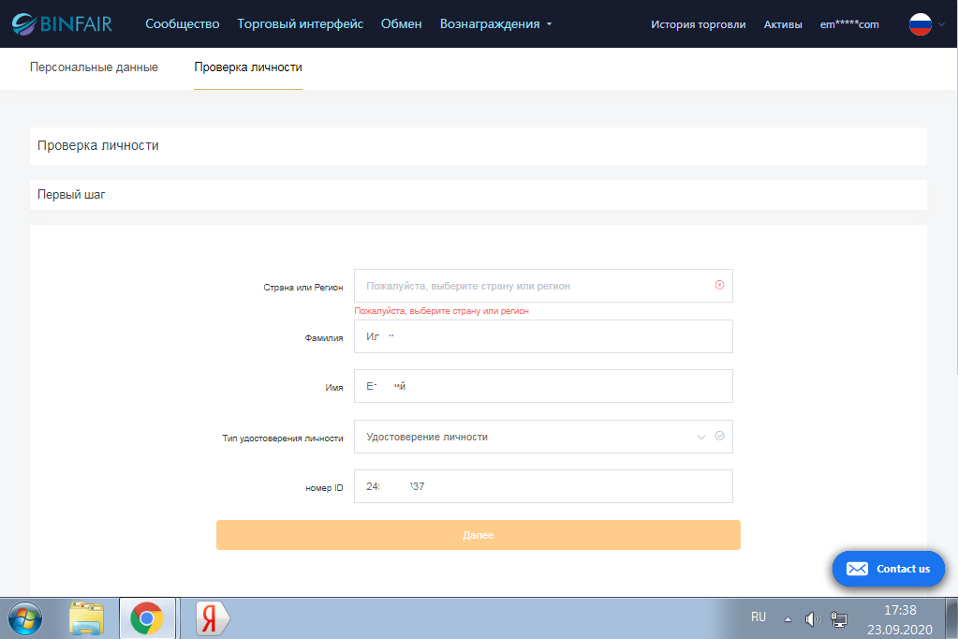Click into the Фамилия input field
958x639 pixels.
pos(543,336)
